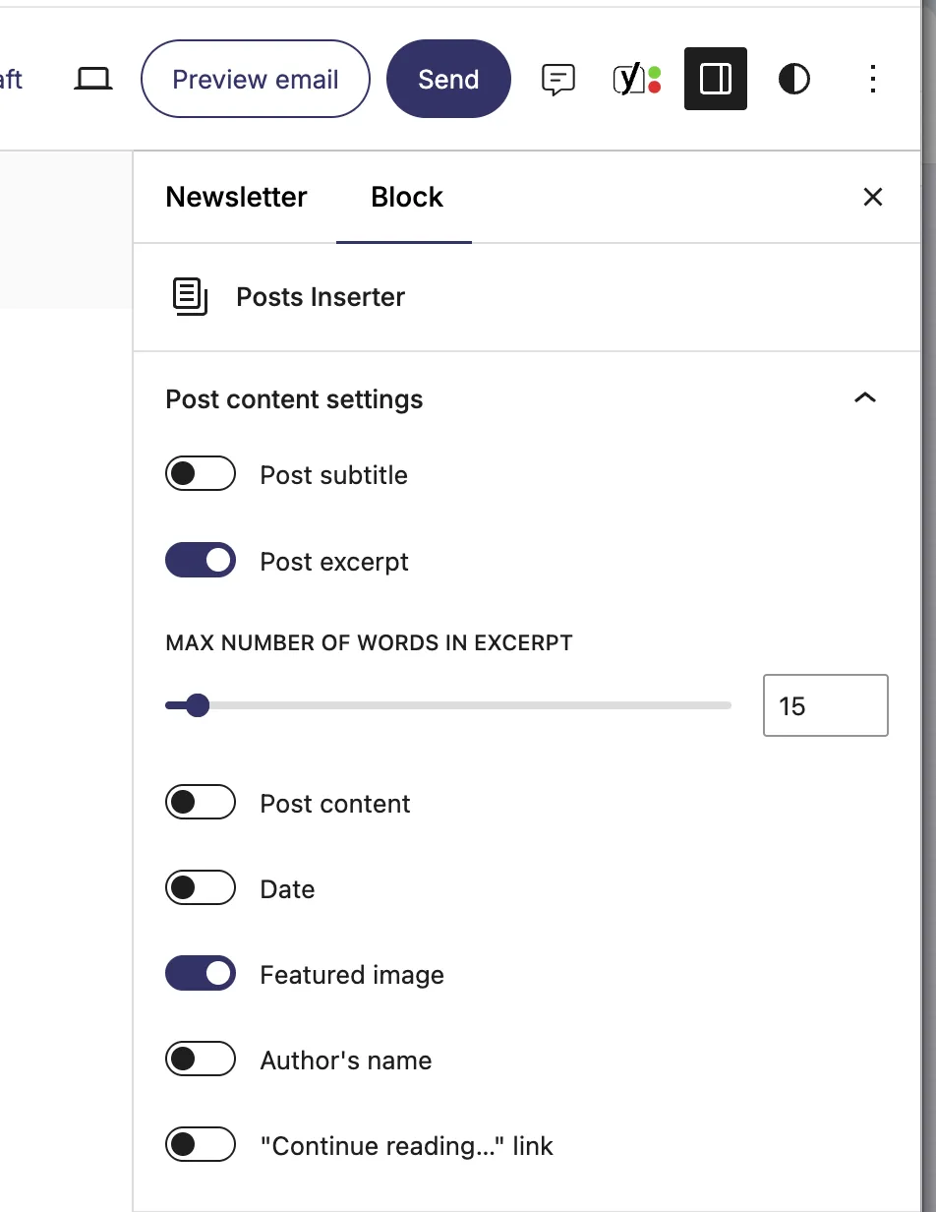The image size is (936, 1212).
Task: Enable the "Continue reading..." link toggle
Action: click(x=201, y=1145)
